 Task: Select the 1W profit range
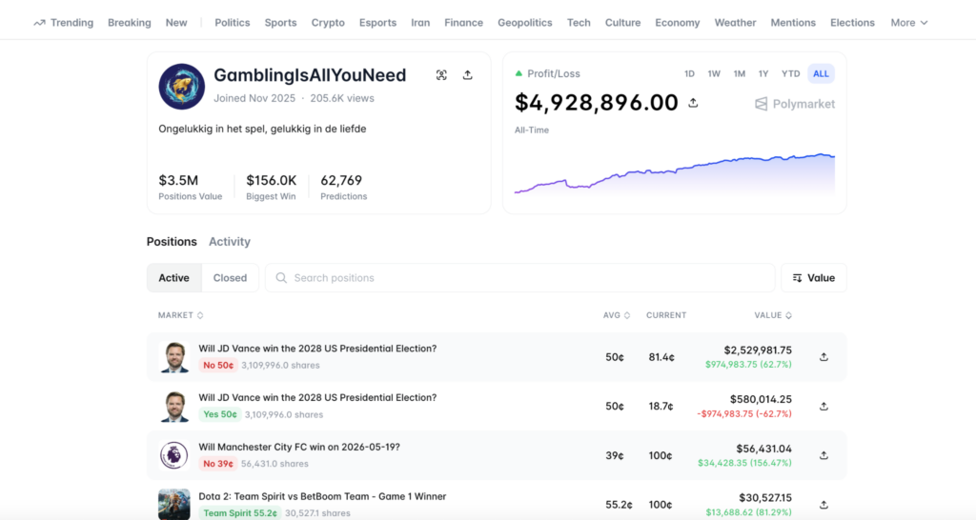[x=714, y=73]
